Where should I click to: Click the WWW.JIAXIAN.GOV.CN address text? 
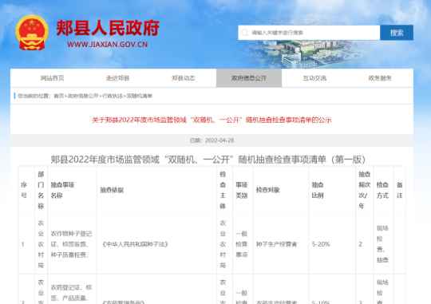[x=107, y=45]
